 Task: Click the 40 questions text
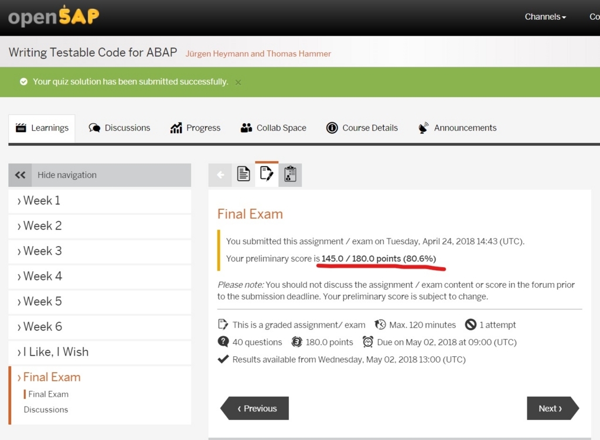257,342
